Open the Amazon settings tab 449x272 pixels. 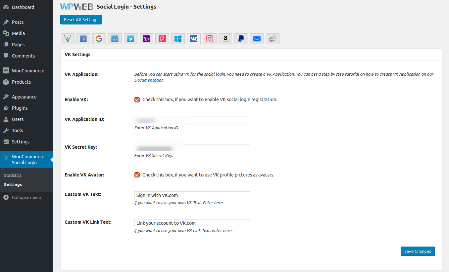pyautogui.click(x=225, y=39)
